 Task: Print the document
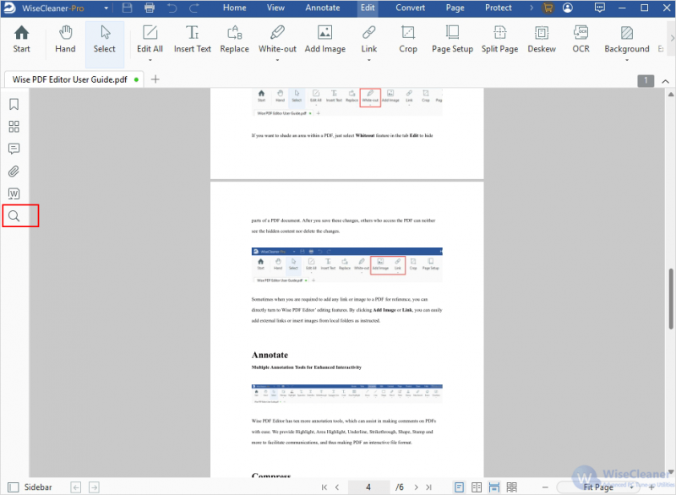pyautogui.click(x=150, y=8)
